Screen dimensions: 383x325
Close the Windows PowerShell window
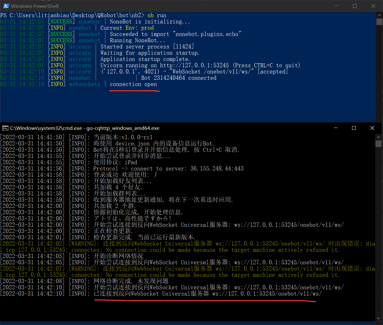[373, 6]
